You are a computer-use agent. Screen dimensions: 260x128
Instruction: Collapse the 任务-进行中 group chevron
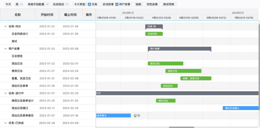(5, 93)
